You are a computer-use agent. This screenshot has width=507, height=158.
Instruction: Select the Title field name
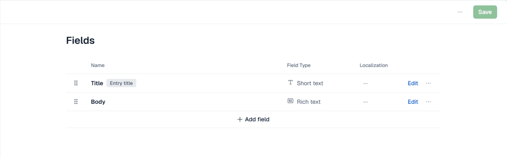click(97, 83)
